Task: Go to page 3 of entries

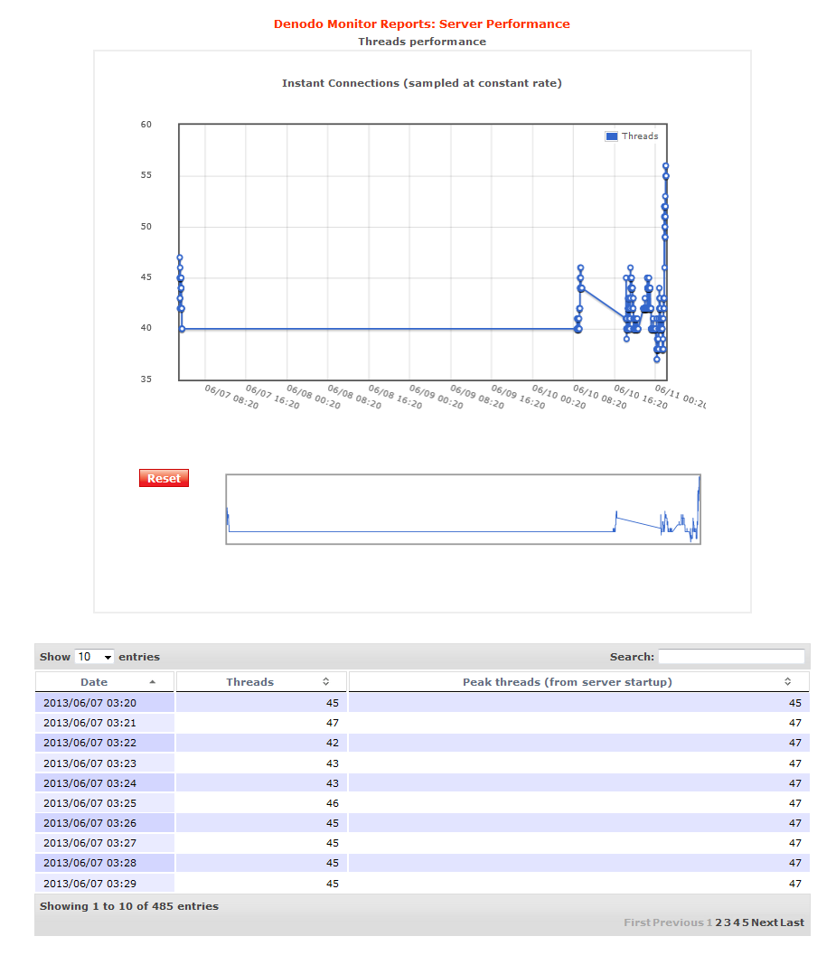Action: [x=728, y=922]
